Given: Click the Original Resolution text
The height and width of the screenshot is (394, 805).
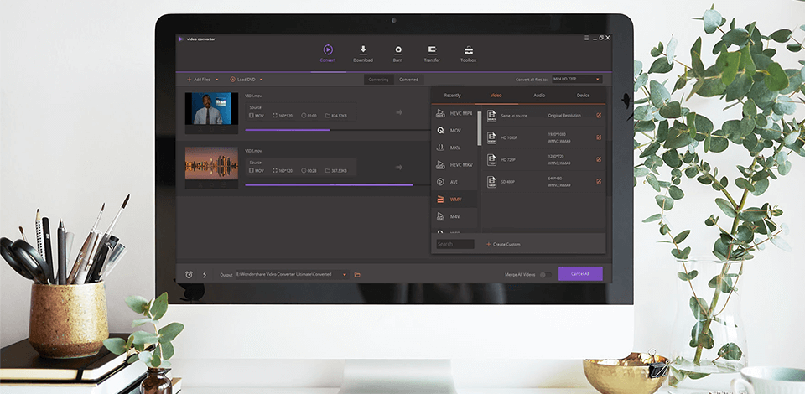Looking at the screenshot, I should point(564,116).
